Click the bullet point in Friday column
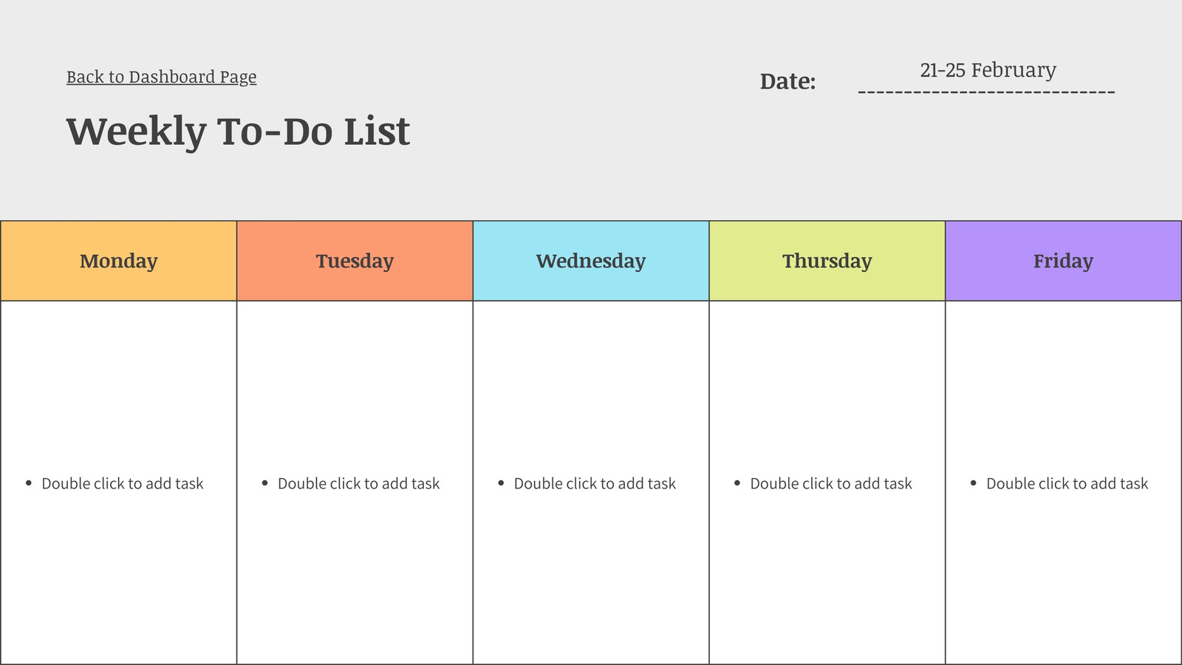 pos(974,483)
